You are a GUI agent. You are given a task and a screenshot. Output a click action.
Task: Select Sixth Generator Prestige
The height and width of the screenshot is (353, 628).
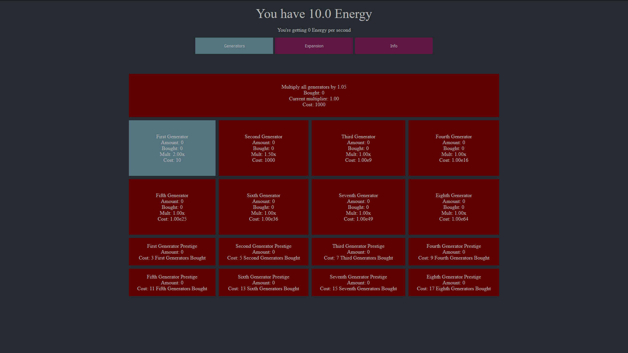coord(264,282)
